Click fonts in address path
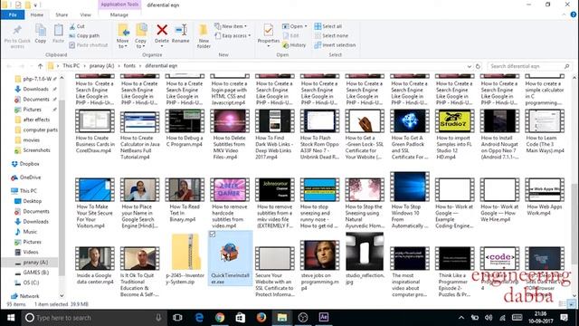Viewport: 579px width, 326px height. coord(129,66)
